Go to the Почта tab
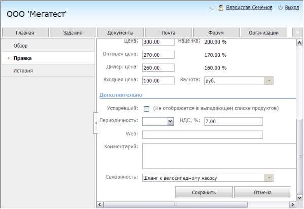Screen dimensions: 304x209 (168, 33)
